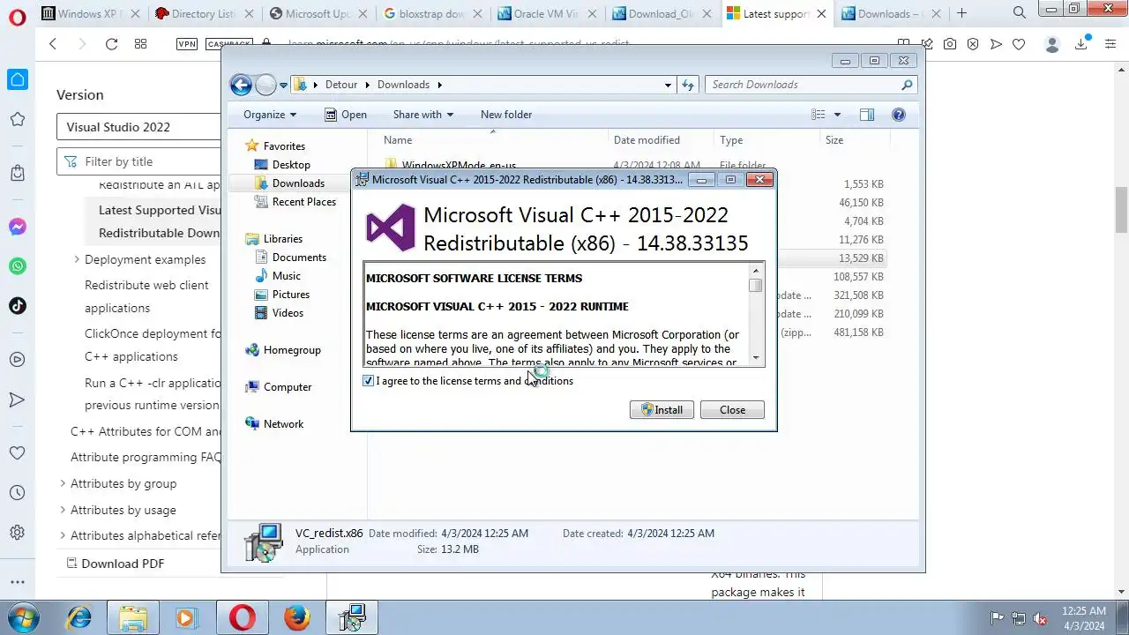Click the change view icon
The width and height of the screenshot is (1129, 635).
(819, 115)
